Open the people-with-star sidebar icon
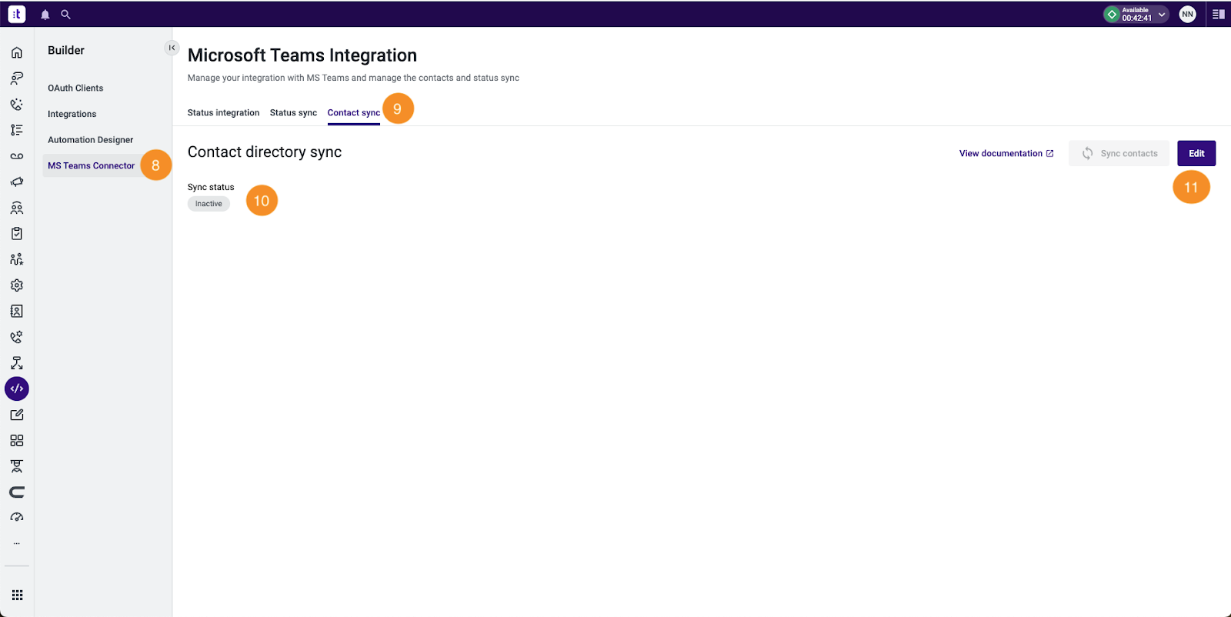1231x617 pixels. (x=17, y=259)
